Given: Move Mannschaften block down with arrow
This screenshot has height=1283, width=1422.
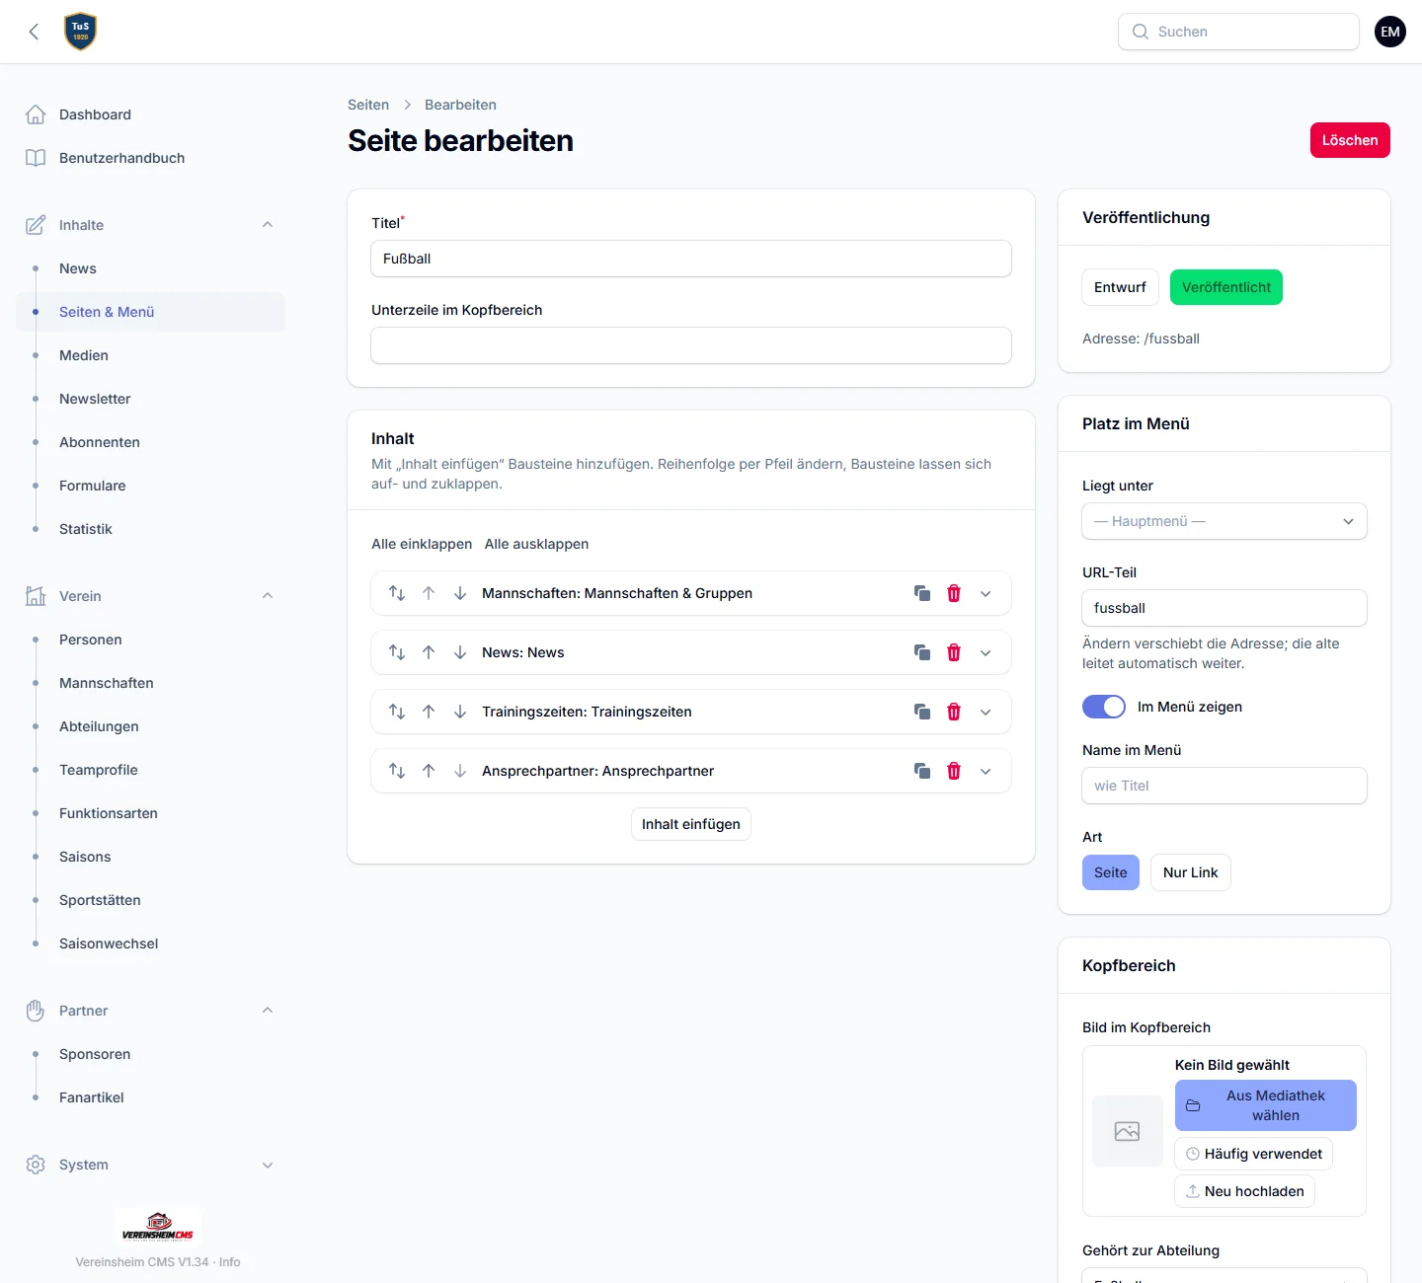Looking at the screenshot, I should tap(460, 593).
